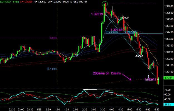174x111 pixels.
Task: Click the white up arrow above -70000
Action: (139, 53)
